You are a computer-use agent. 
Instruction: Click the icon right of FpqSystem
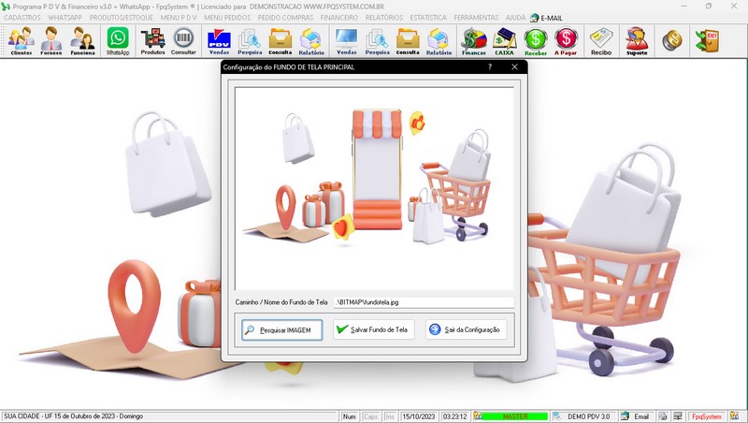(734, 416)
